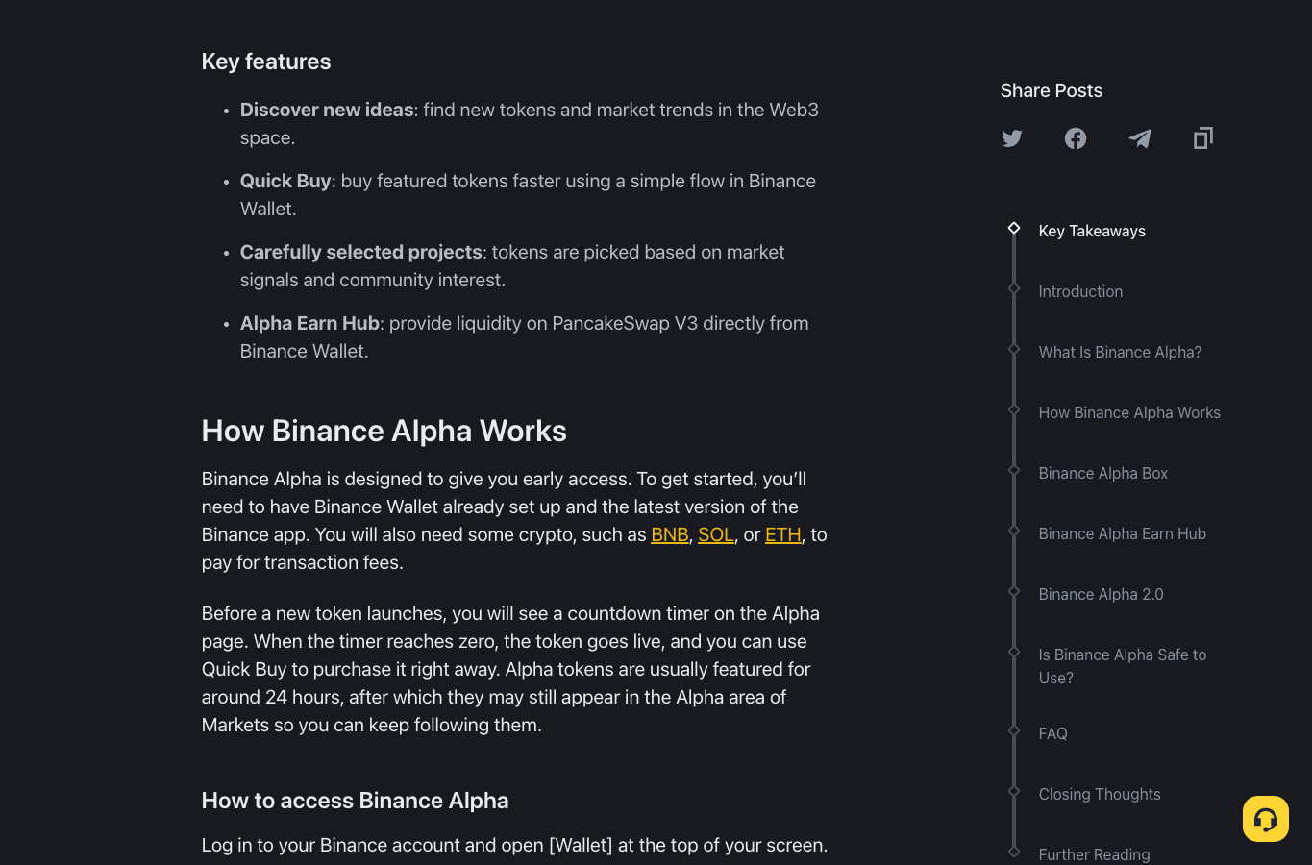Click the 'Quick Buy' bullet text
The image size is (1312, 865).
pyautogui.click(x=285, y=181)
